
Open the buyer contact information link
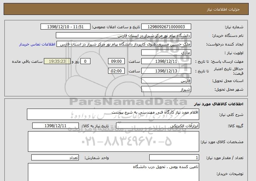click(x=37, y=45)
